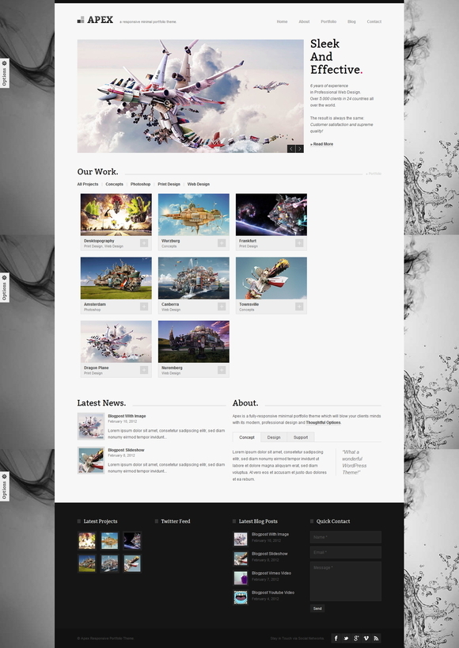Image resolution: width=459 pixels, height=648 pixels.
Task: Filter work by All Projects
Action: click(88, 185)
